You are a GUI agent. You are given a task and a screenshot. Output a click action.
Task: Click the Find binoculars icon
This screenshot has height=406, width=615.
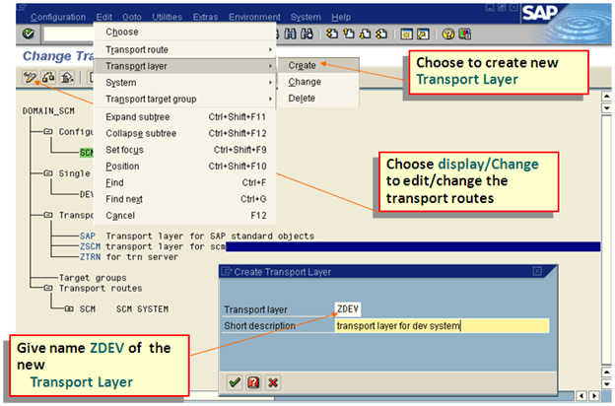click(290, 34)
